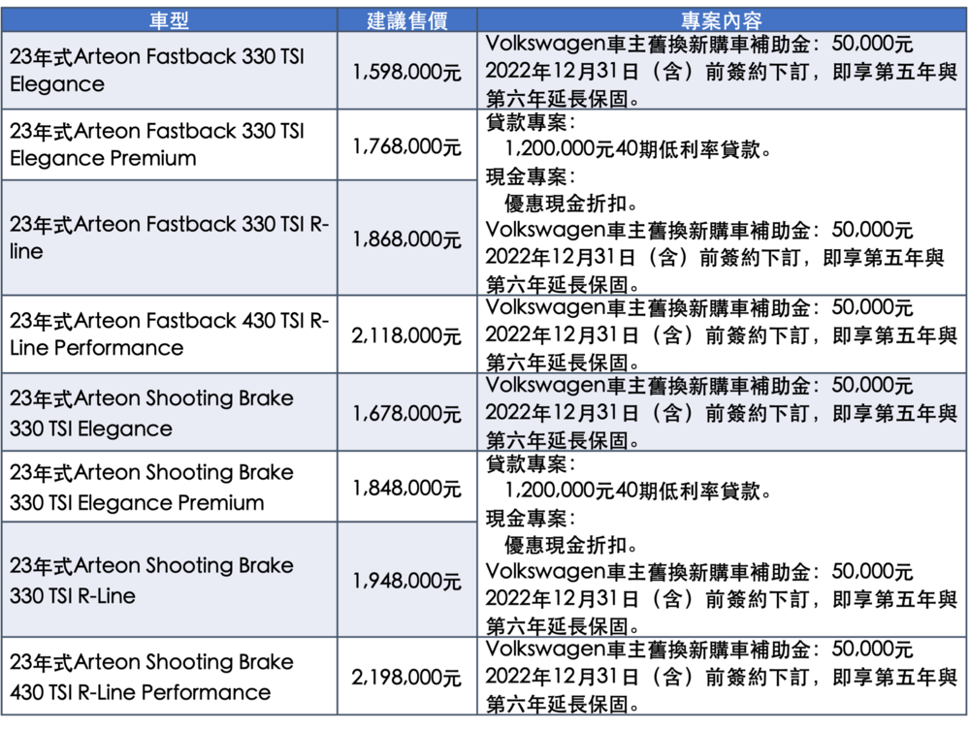Viewport: 970px width, 729px height.
Task: Click the 車型 column header
Action: coord(169,20)
